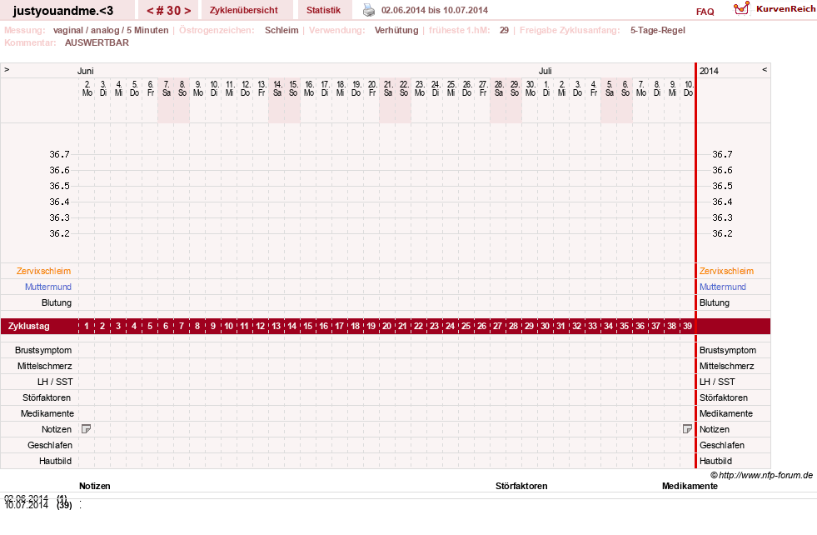This screenshot has height=535, width=817.
Task: Click the left 36.7 temperature axis label
Action: pos(59,154)
